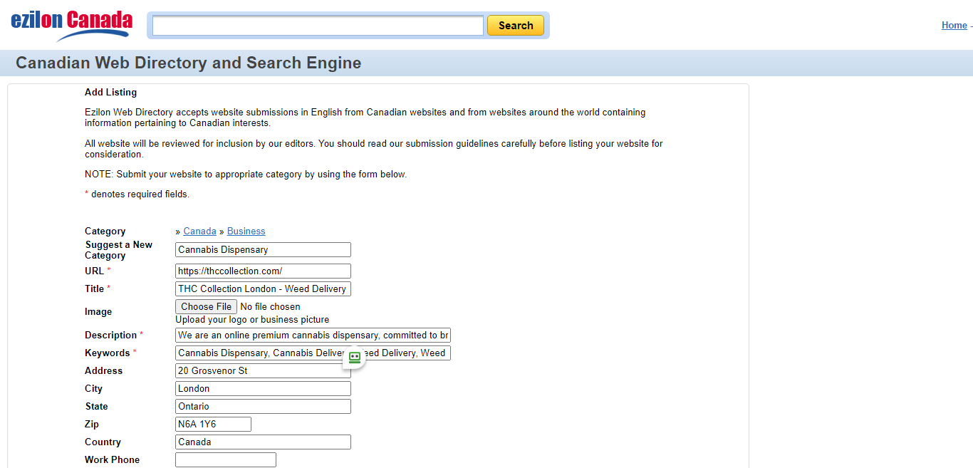Viewport: 973px width, 468px height.
Task: Click the empty Work Phone field
Action: click(x=226, y=460)
